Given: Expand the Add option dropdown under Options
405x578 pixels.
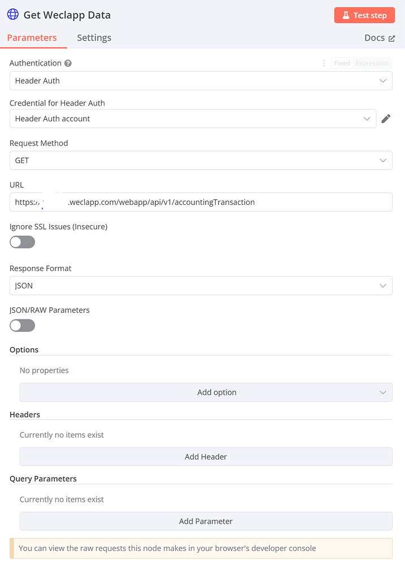Looking at the screenshot, I should pos(206,392).
